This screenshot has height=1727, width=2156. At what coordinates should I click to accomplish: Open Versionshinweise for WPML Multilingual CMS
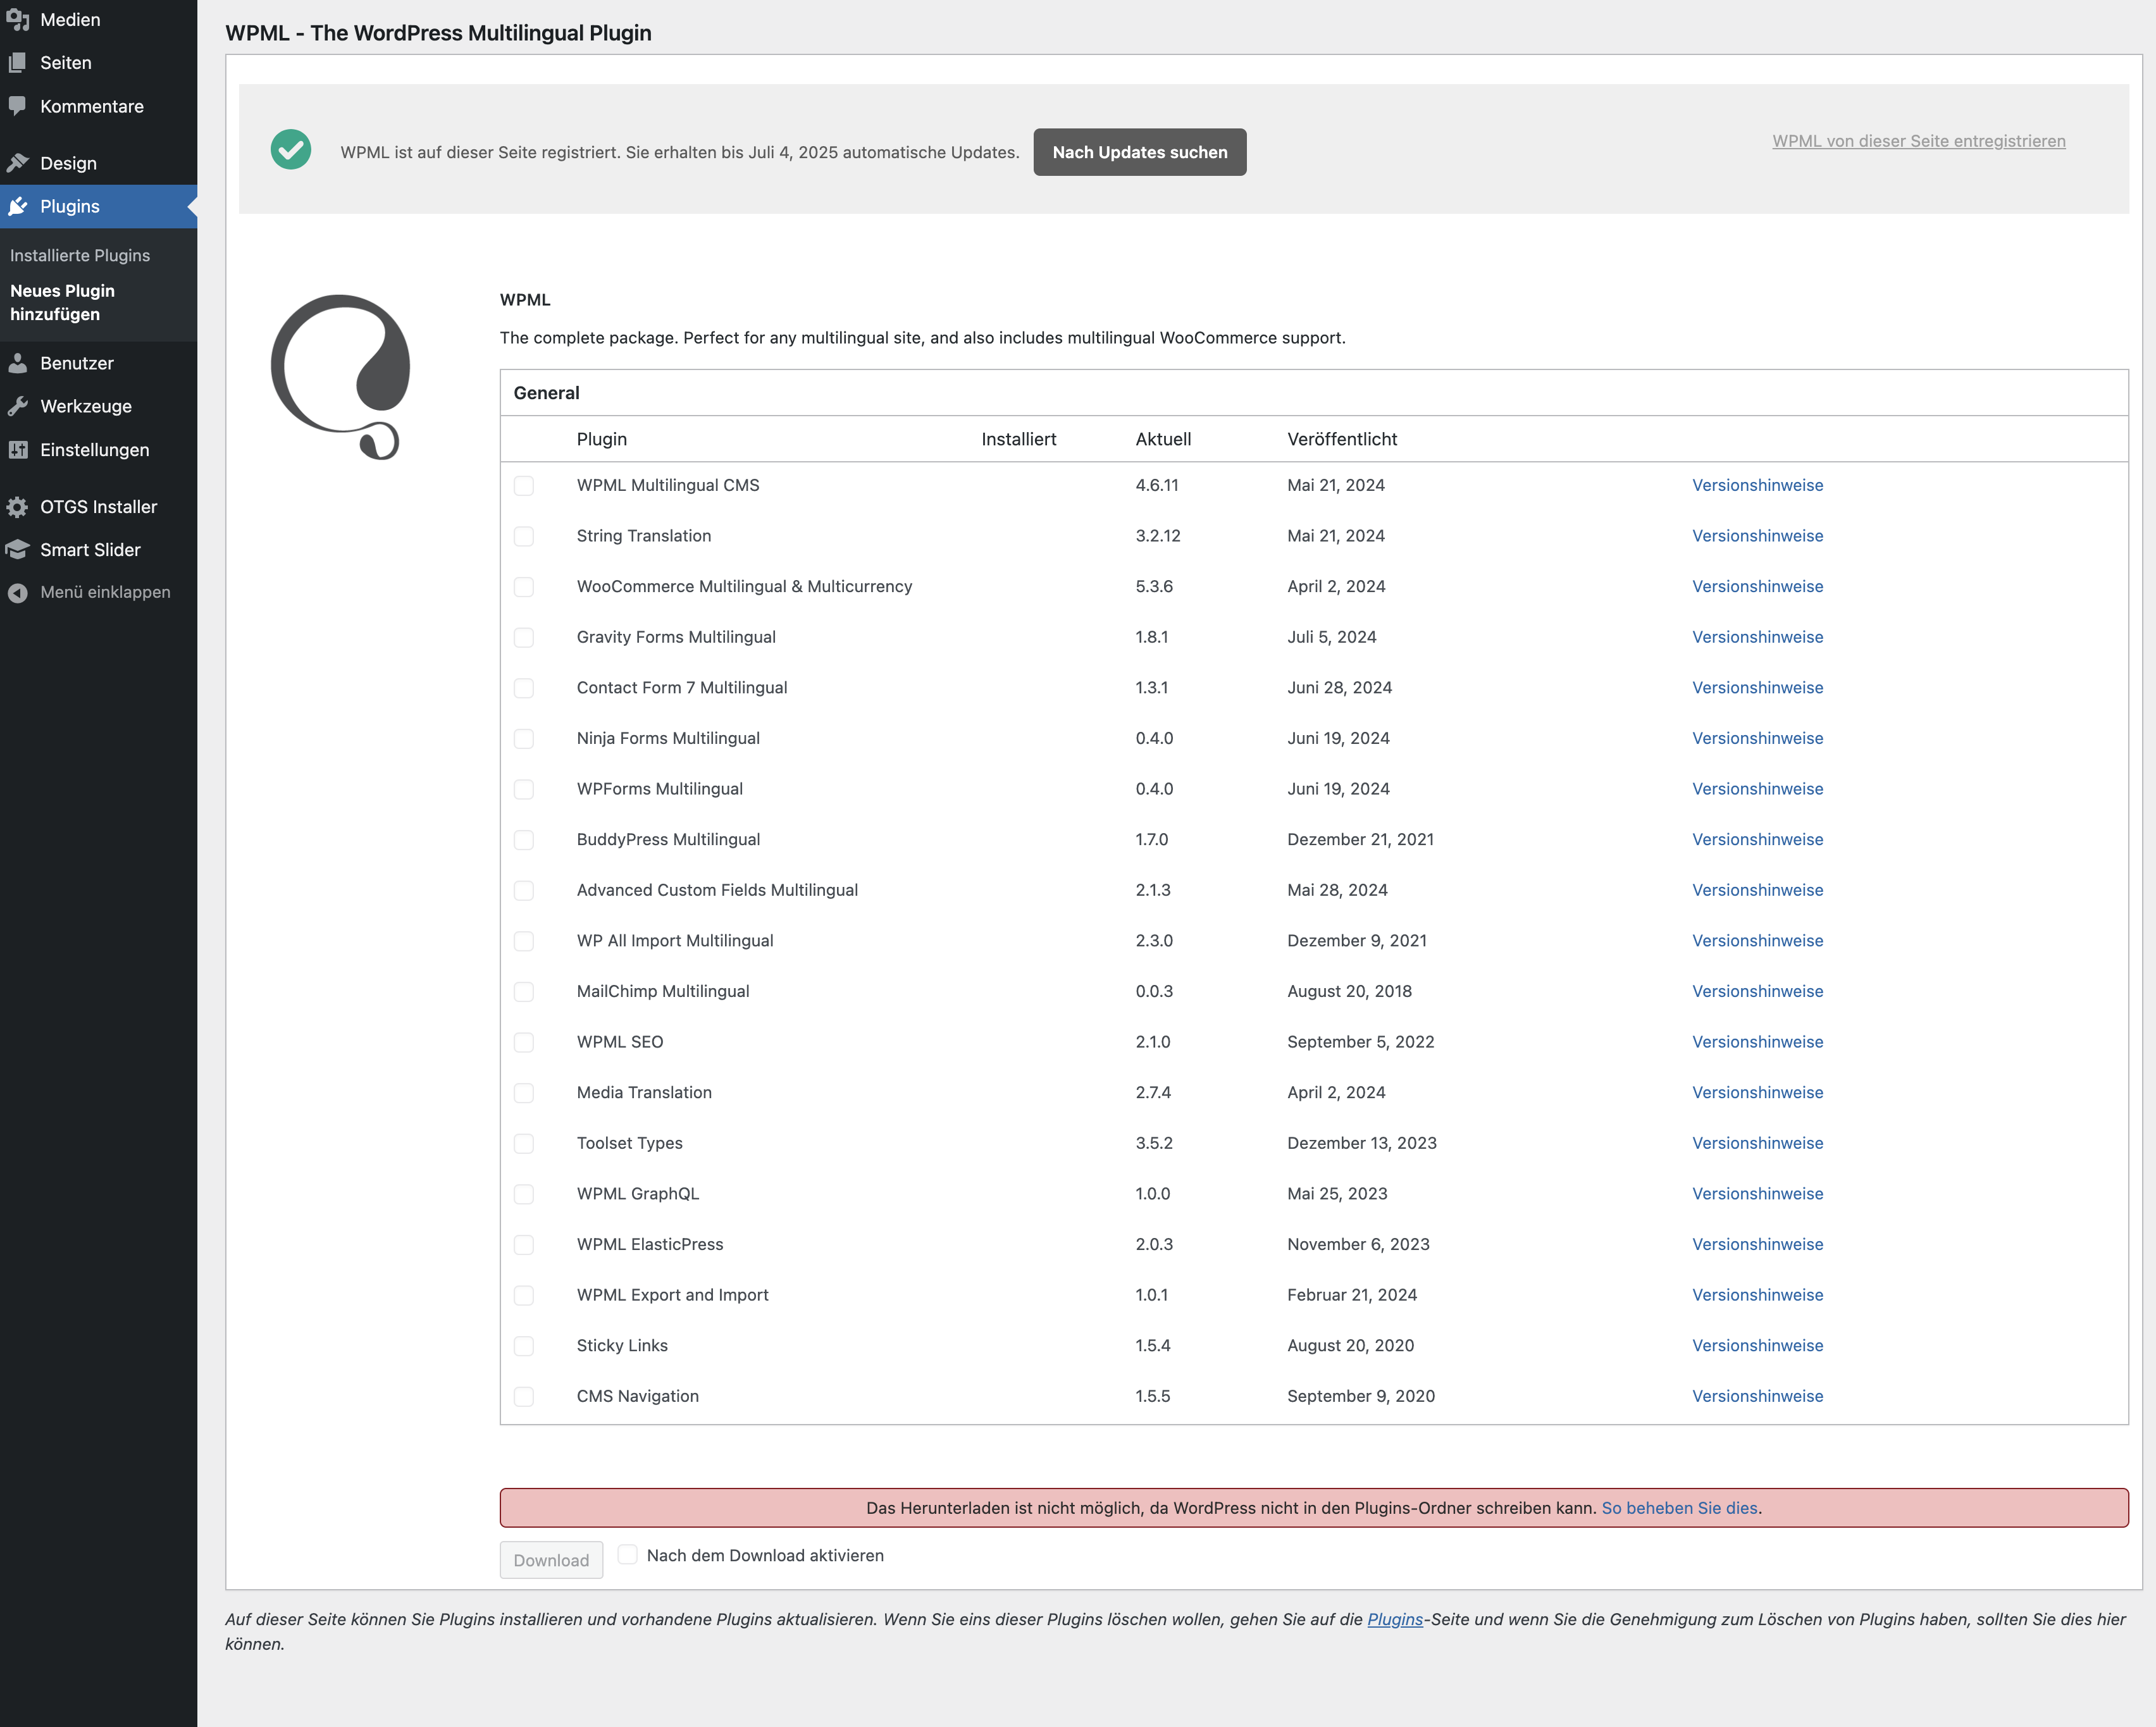click(1757, 485)
